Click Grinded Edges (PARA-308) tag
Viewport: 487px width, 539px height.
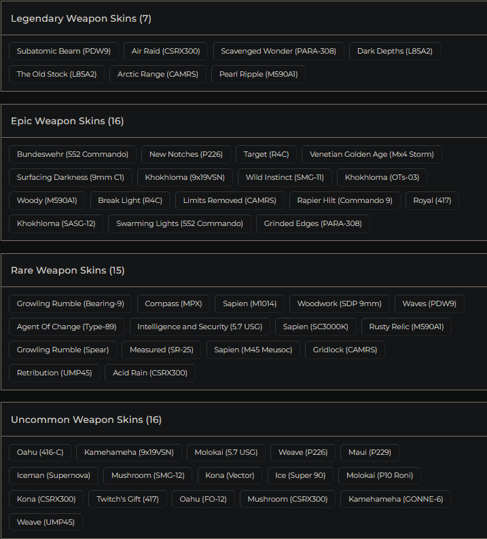pyautogui.click(x=312, y=223)
